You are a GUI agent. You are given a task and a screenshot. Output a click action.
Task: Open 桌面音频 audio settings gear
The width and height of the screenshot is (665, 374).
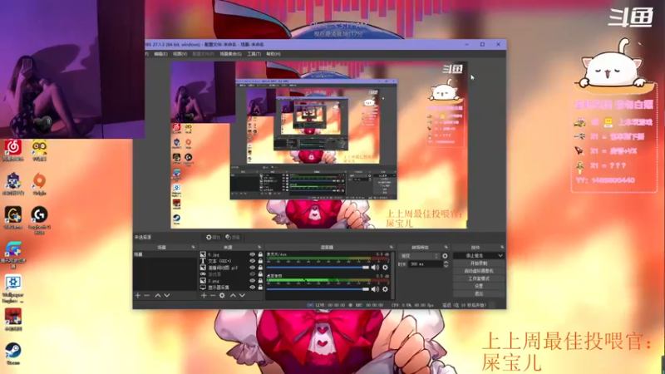pos(385,289)
